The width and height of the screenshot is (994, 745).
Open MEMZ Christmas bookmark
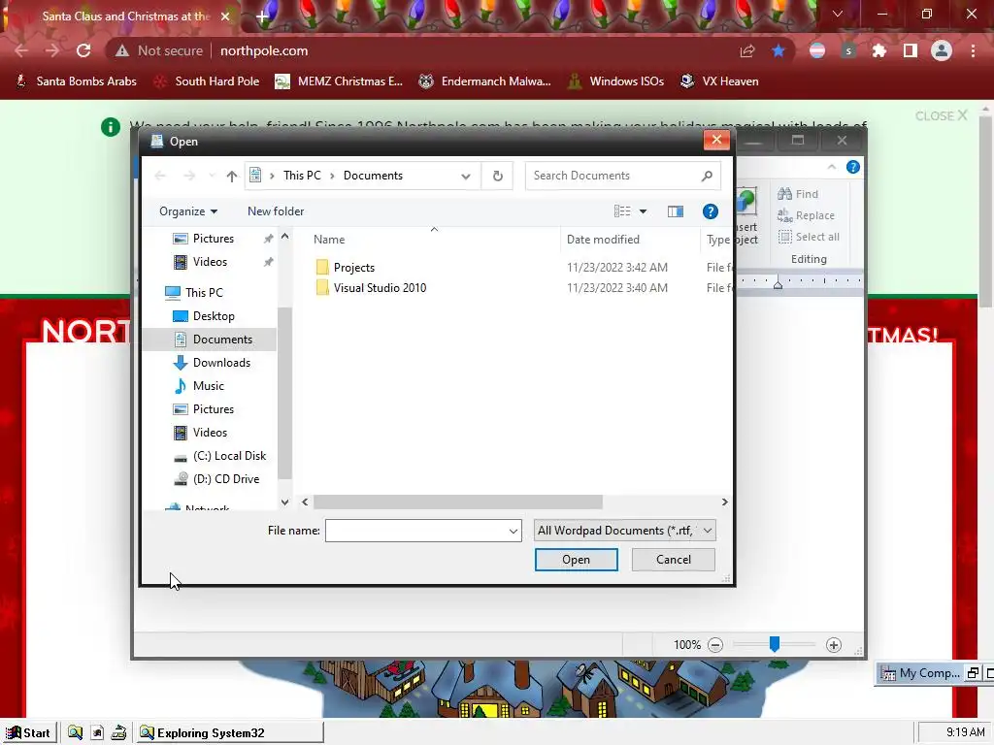[x=339, y=81]
